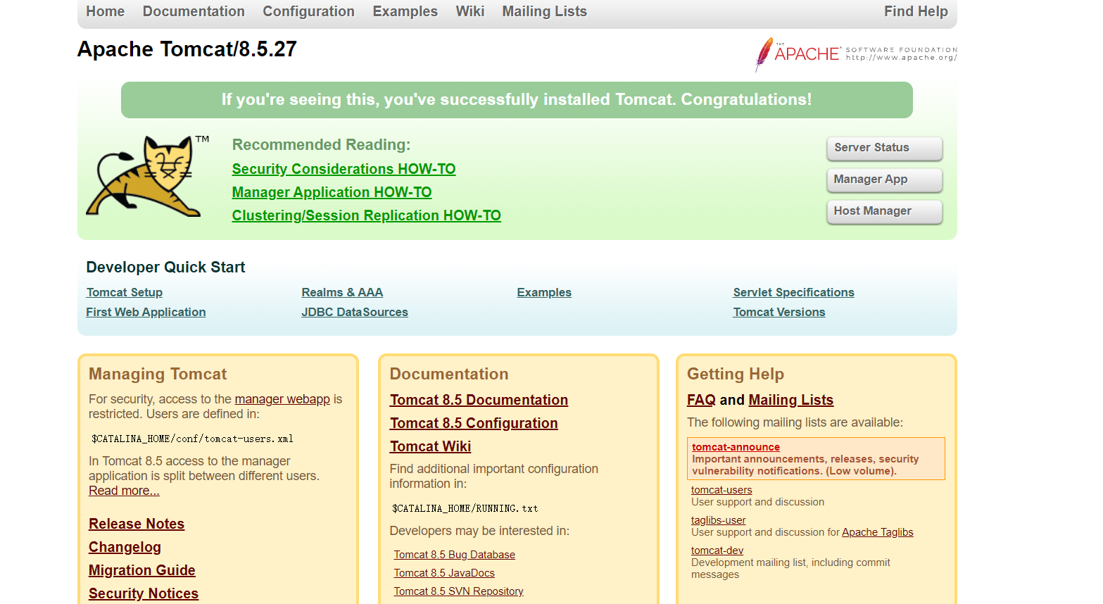Open Tomcat 8.5 Documentation link
Image resolution: width=1103 pixels, height=604 pixels.
click(479, 400)
